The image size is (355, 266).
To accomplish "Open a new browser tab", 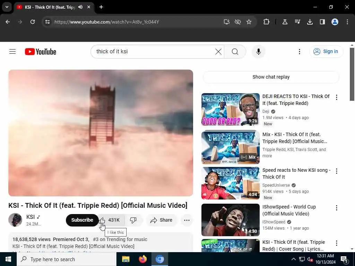I will click(x=101, y=7).
